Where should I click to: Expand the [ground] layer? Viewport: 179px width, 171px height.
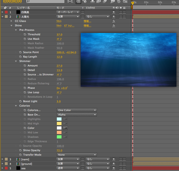pos(3,164)
